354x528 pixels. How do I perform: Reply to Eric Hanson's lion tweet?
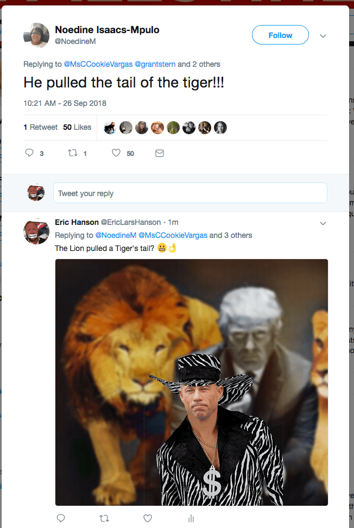point(61,518)
